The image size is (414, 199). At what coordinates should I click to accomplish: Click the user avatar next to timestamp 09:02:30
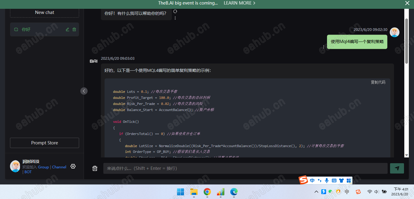click(x=394, y=32)
